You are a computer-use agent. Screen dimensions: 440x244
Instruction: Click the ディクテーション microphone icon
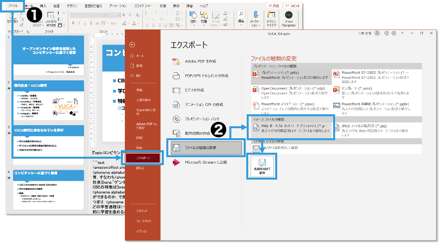[x=255, y=16]
